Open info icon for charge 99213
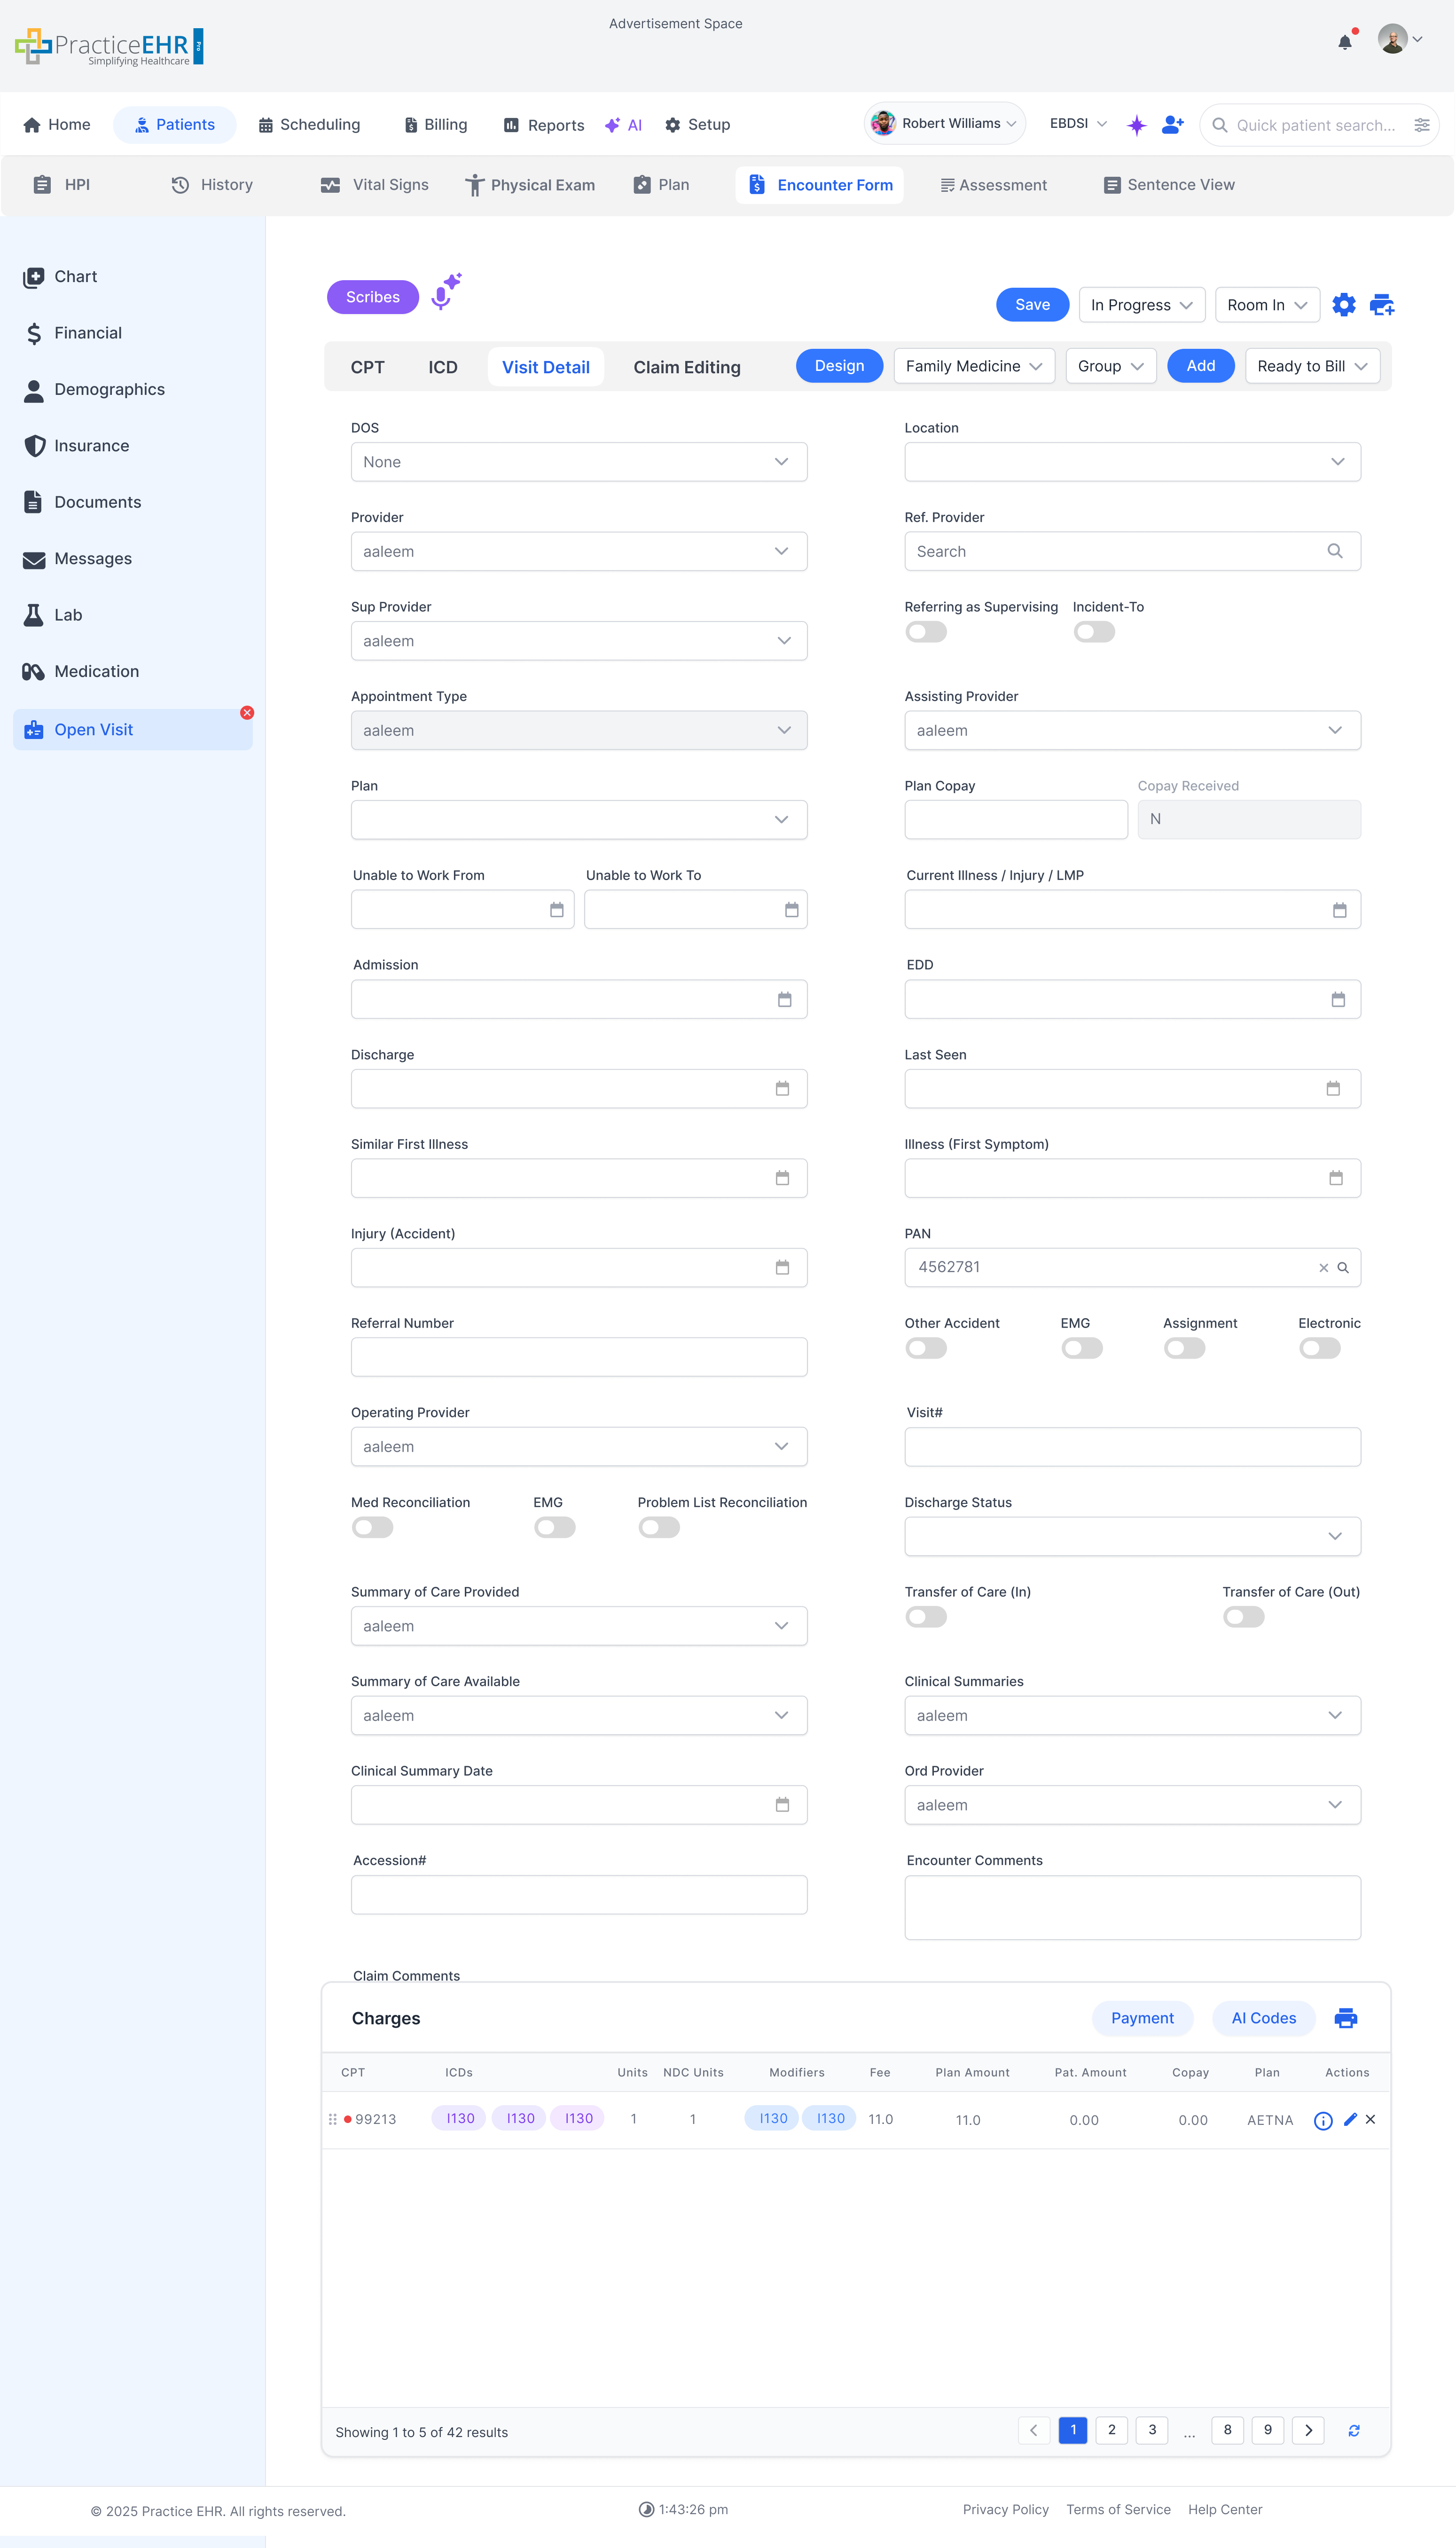 pos(1323,2120)
